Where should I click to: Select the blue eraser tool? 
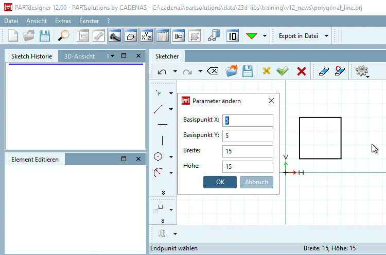point(324,71)
